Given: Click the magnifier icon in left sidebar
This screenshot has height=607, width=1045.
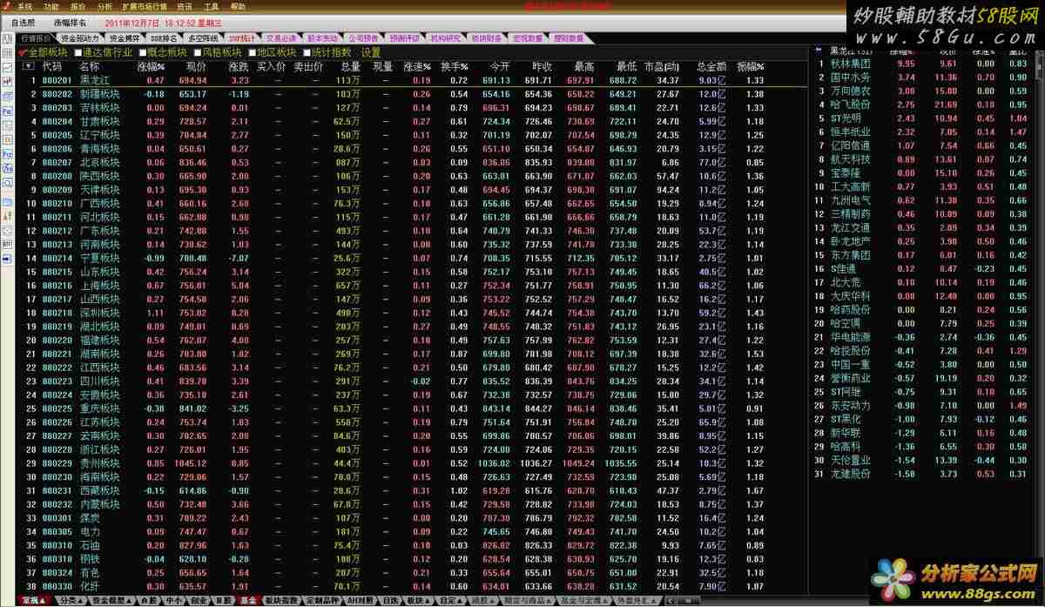Looking at the screenshot, I should click(8, 183).
